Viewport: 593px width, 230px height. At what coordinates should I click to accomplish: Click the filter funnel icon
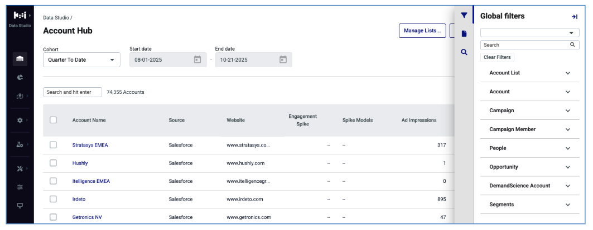(x=464, y=16)
